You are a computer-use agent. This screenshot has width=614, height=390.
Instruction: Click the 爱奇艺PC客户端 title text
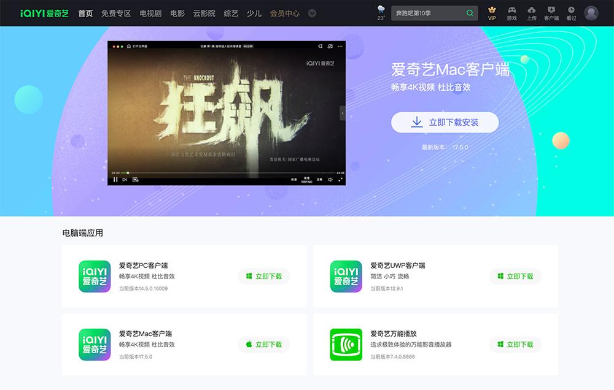[x=143, y=266]
